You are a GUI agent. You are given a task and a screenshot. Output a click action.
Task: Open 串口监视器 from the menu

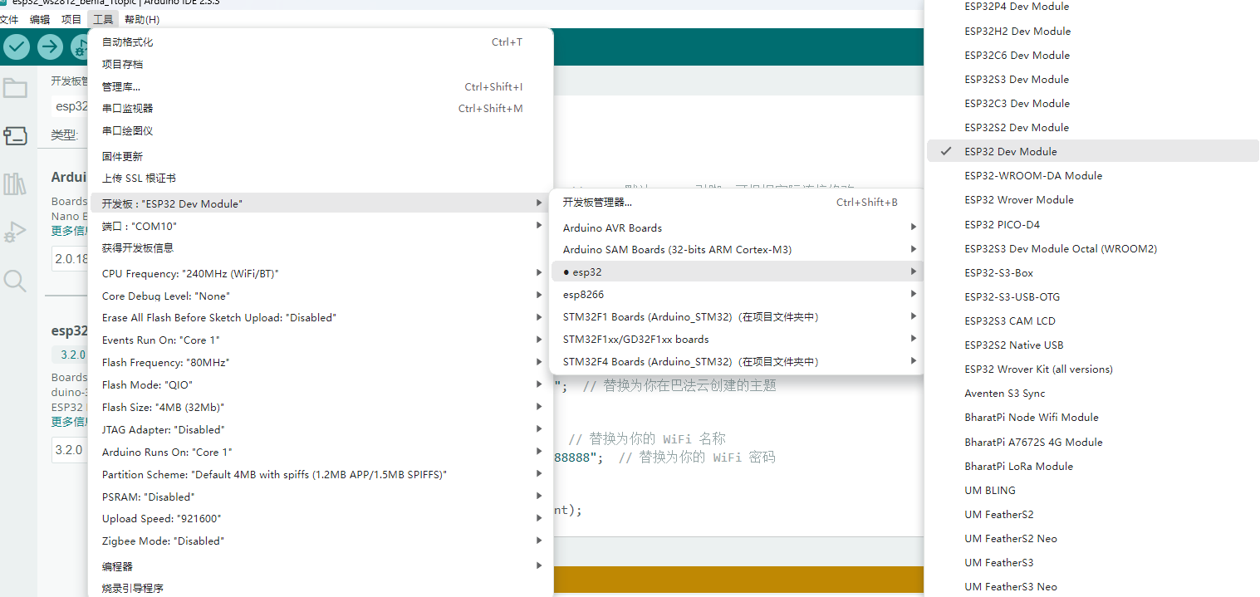point(321,108)
